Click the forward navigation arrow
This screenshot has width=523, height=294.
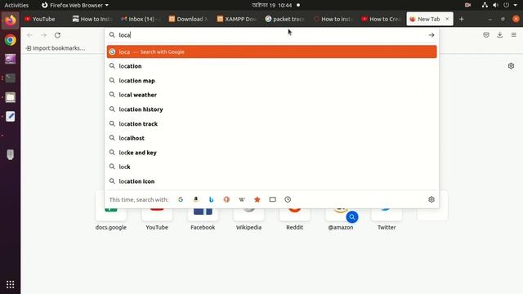(43, 35)
